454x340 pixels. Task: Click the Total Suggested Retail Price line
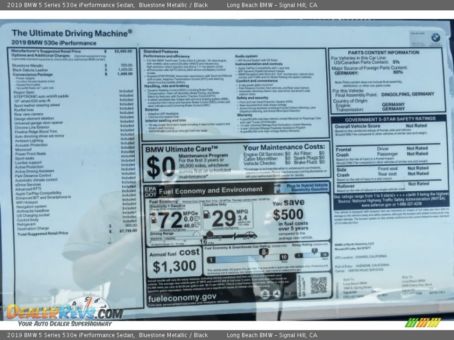(43, 233)
